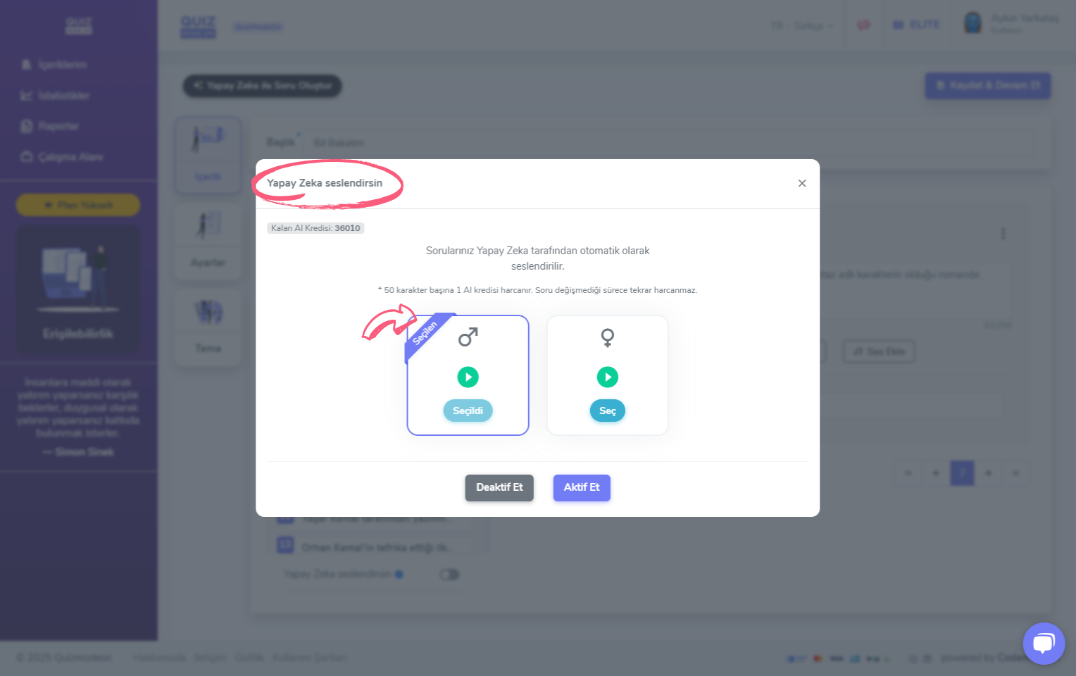Screen dimensions: 1076x676
Task: Click the female gender symbol icon
Action: tap(607, 338)
